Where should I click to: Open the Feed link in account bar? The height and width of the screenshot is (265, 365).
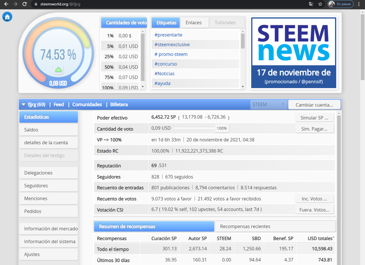pyautogui.click(x=59, y=105)
